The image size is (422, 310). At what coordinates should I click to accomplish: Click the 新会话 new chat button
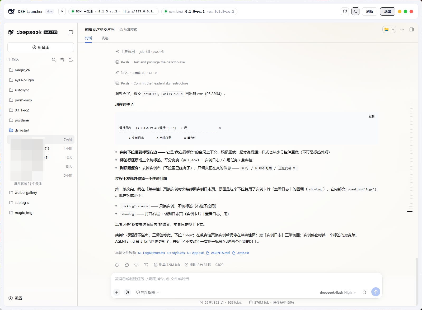(41, 47)
